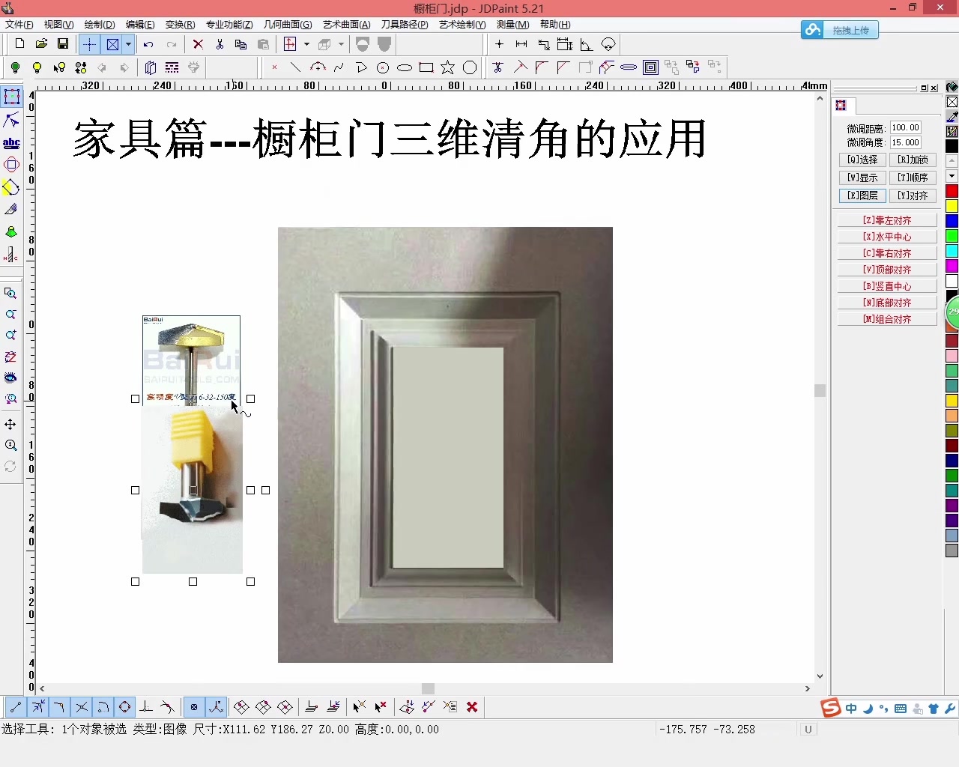Image resolution: width=959 pixels, height=767 pixels.
Task: Click the 微调距离 value field
Action: [x=904, y=127]
